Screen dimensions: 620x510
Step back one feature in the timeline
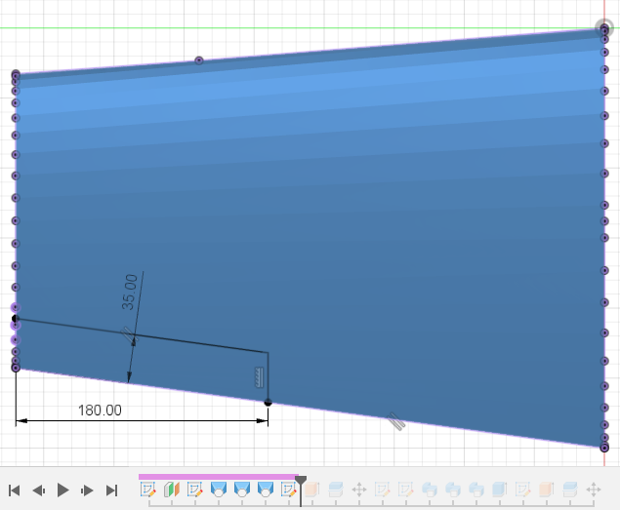[x=39, y=490]
